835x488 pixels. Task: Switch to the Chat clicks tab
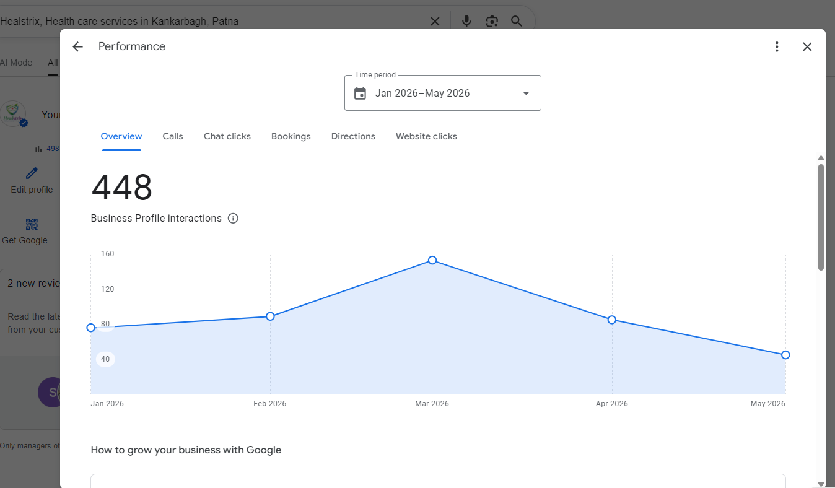227,136
